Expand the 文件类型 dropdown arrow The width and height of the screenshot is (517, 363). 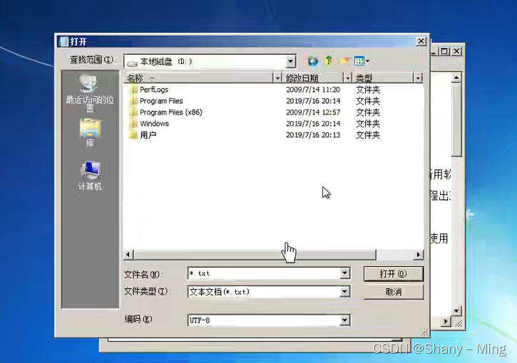click(x=344, y=292)
